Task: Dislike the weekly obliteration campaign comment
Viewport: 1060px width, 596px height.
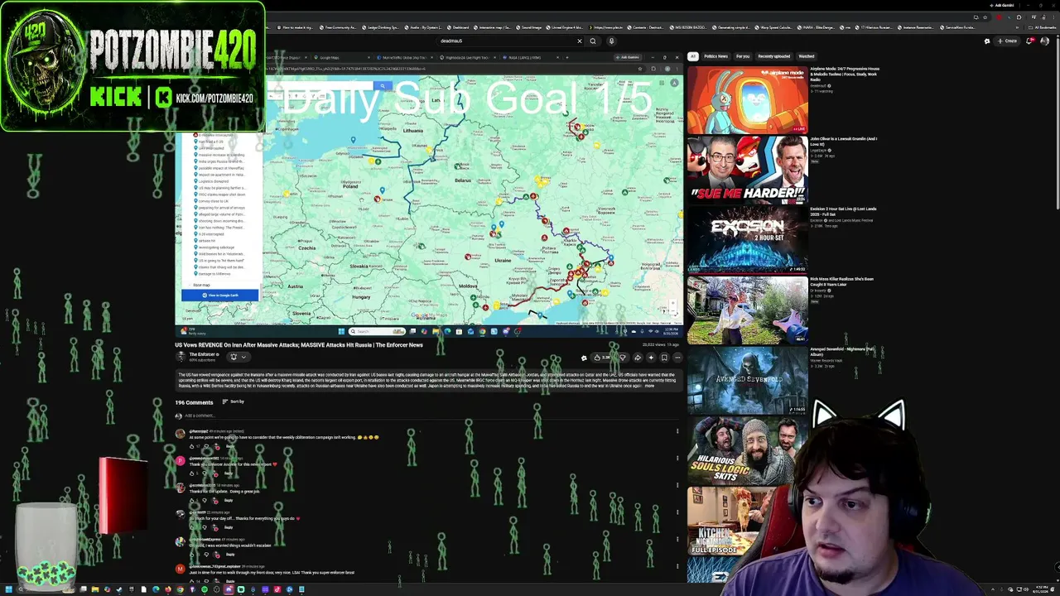Action: 206,446
